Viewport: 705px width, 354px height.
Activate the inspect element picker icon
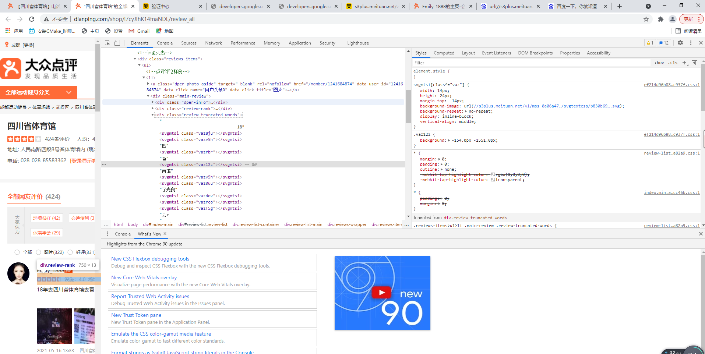pyautogui.click(x=107, y=43)
